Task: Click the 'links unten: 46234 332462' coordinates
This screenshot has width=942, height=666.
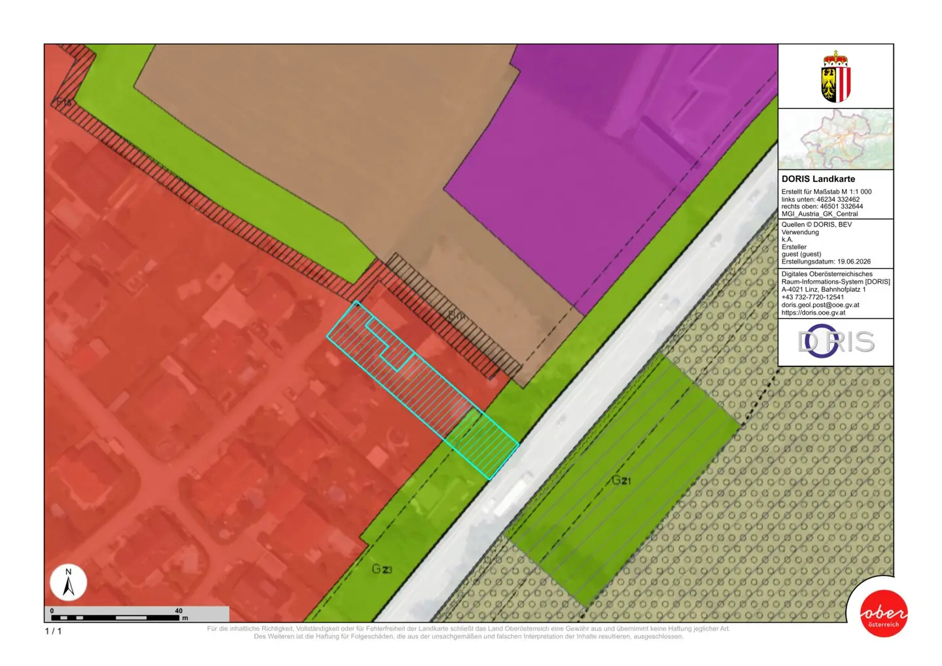Action: pyautogui.click(x=820, y=200)
